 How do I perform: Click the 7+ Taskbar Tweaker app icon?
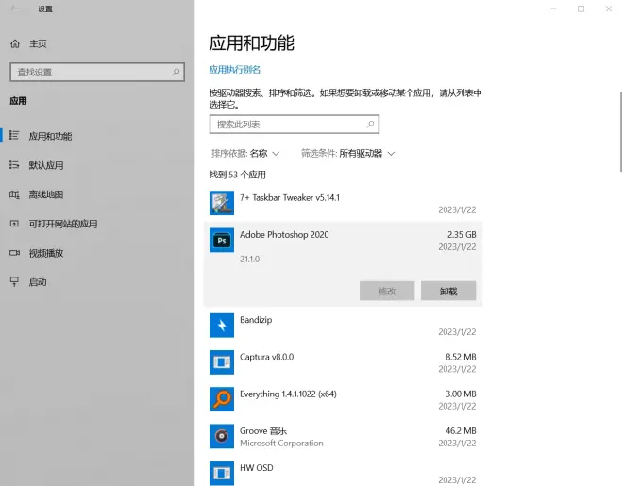click(x=222, y=203)
